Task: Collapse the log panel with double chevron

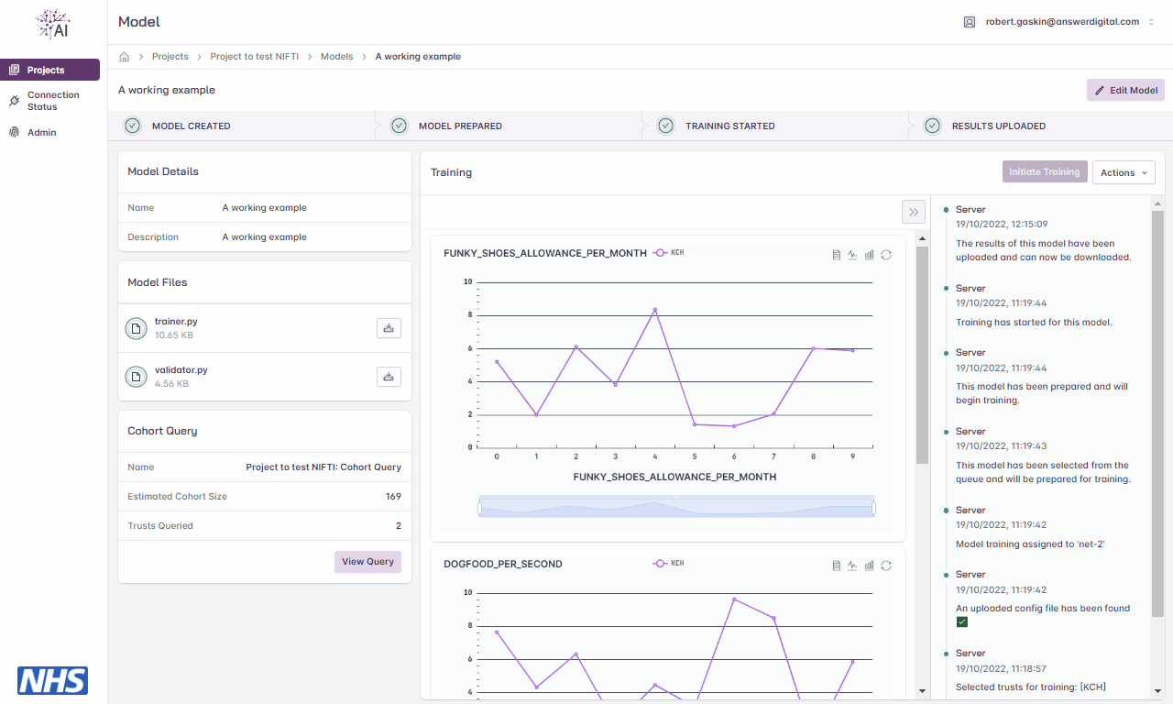Action: 913,212
